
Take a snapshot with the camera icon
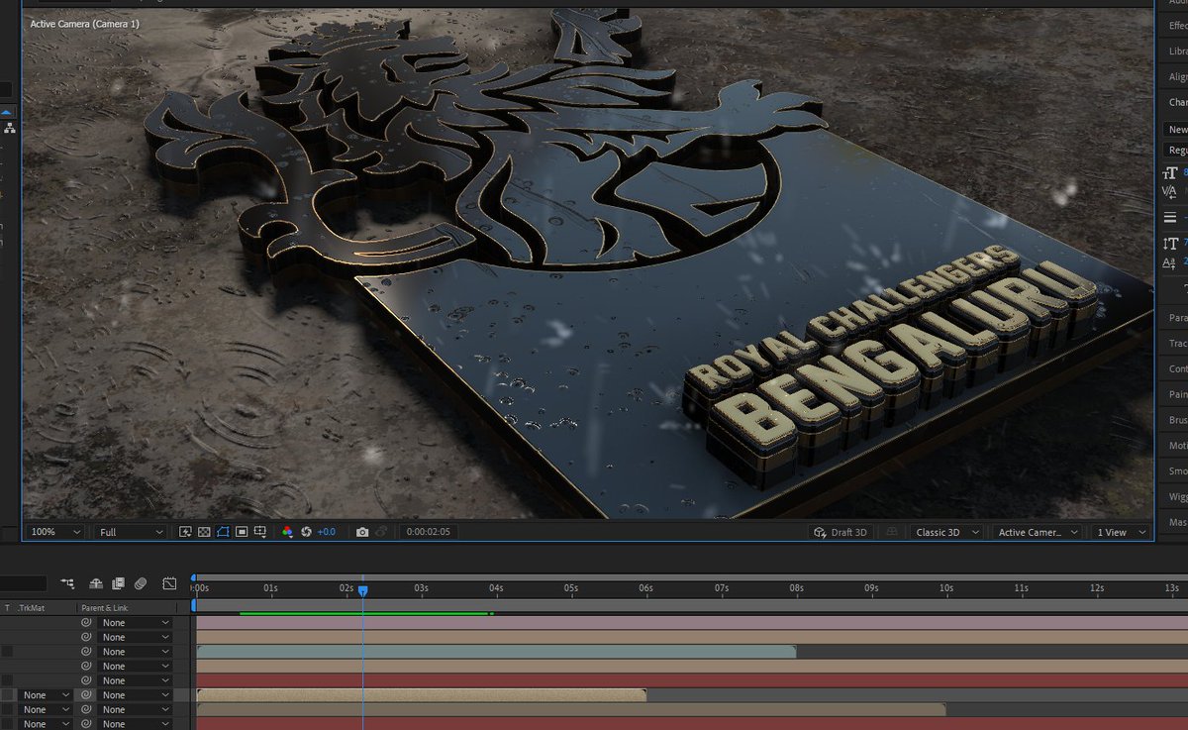pyautogui.click(x=362, y=532)
